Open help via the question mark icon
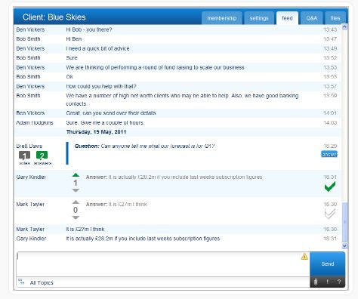Screen dimensions: 358x299 pyautogui.click(x=339, y=282)
